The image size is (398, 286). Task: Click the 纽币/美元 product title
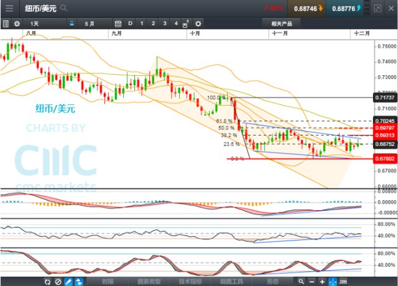40,8
